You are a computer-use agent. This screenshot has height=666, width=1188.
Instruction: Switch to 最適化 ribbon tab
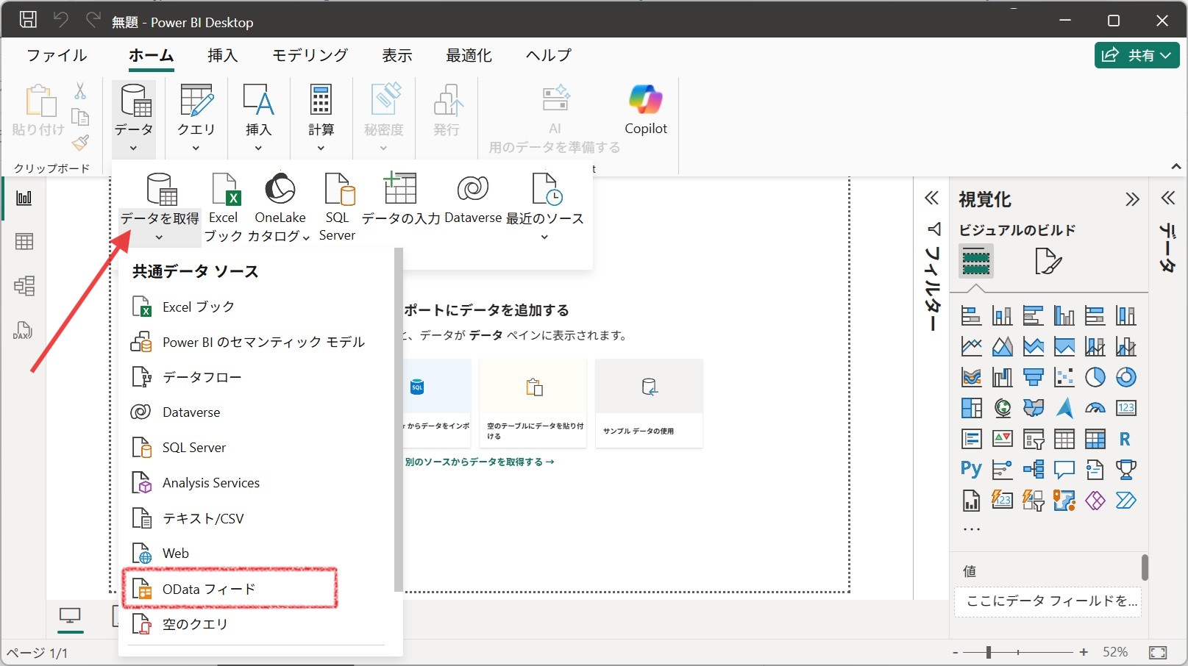pyautogui.click(x=469, y=55)
